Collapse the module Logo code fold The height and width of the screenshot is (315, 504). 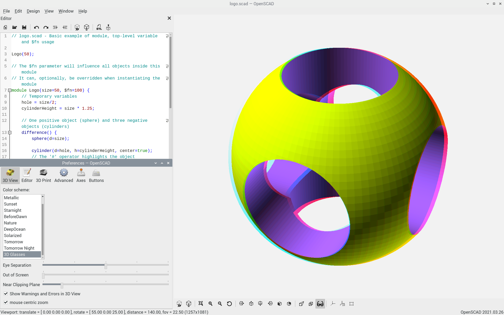click(x=10, y=90)
